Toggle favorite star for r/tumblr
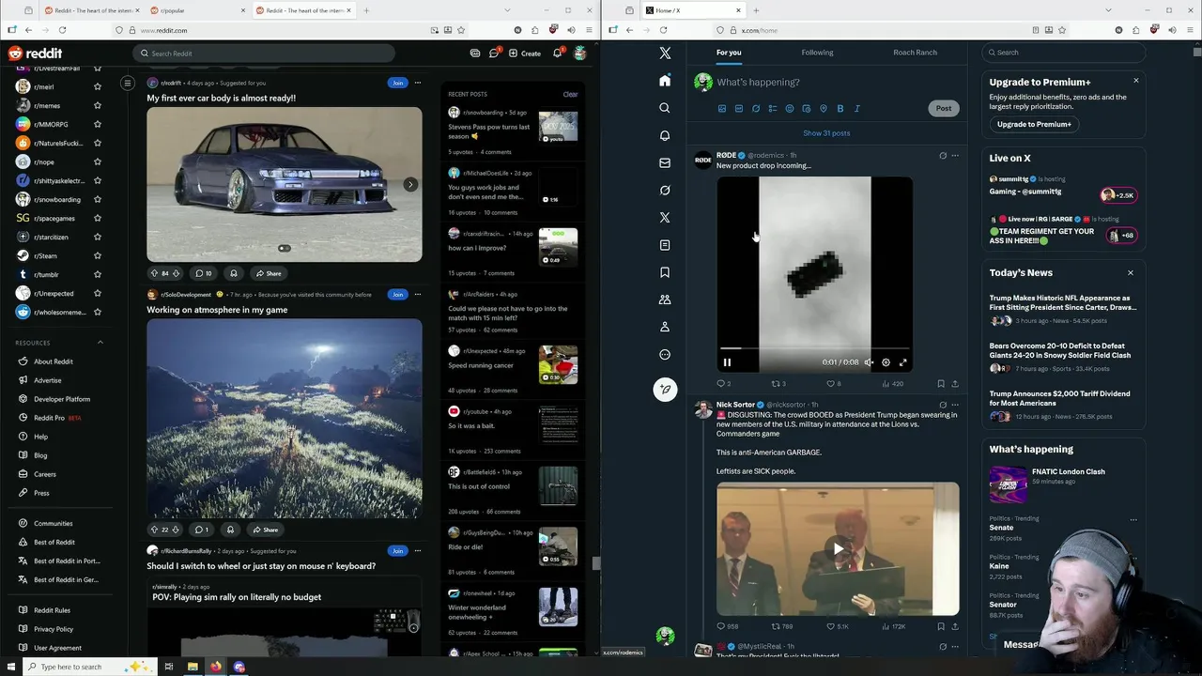Image resolution: width=1202 pixels, height=676 pixels. (98, 274)
